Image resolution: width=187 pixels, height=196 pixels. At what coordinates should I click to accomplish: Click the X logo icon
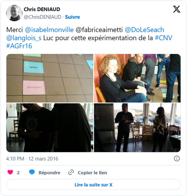click(x=176, y=9)
